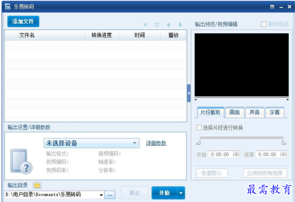
Task: Close the 乐易转码 window
Action: [x=289, y=7]
